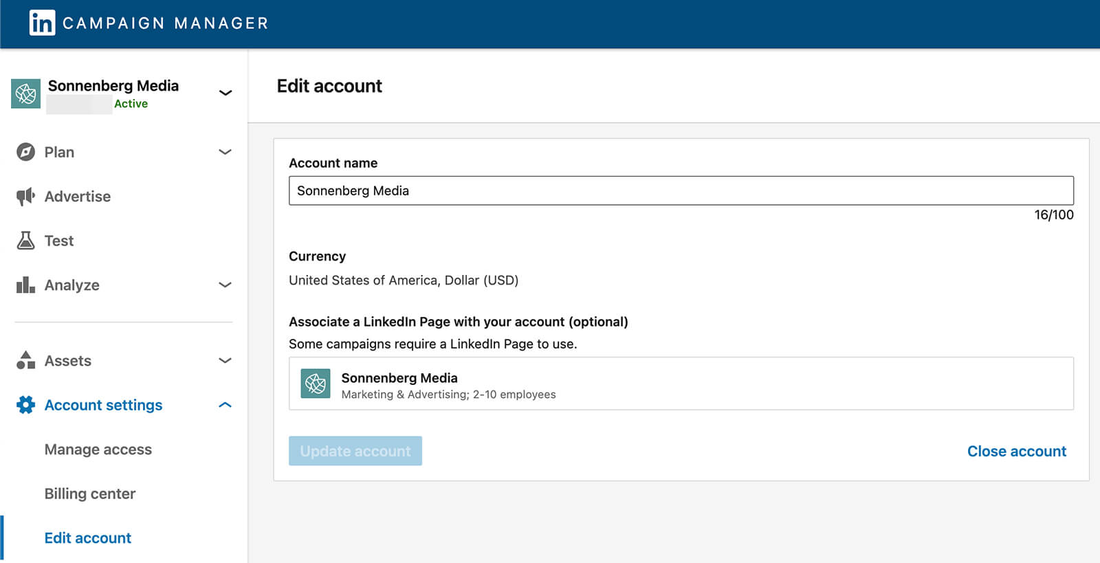Collapse the Account settings chevron
Screen dimensions: 1100x563
click(225, 405)
